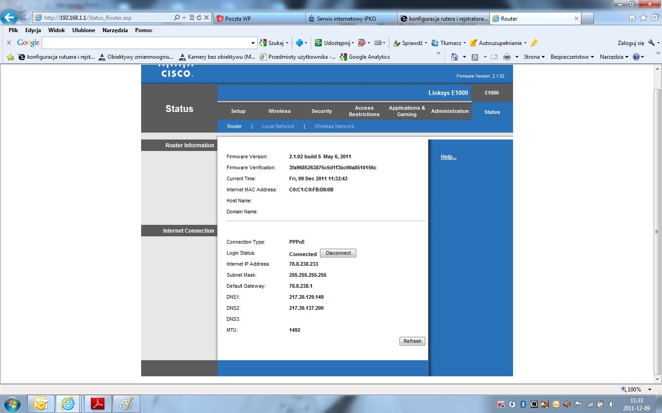Screen dimensions: 662x413
Task: Open the 100% zoom level dropdown
Action: pyautogui.click(x=650, y=389)
